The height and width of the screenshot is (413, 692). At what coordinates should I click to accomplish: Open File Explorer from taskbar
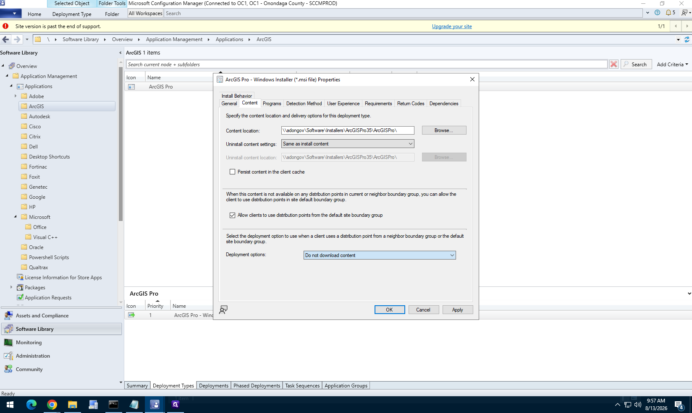click(72, 405)
